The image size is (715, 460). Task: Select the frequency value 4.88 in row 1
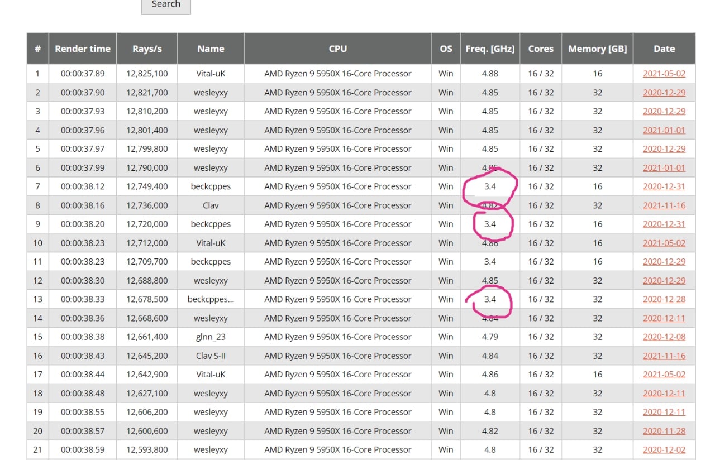[490, 74]
